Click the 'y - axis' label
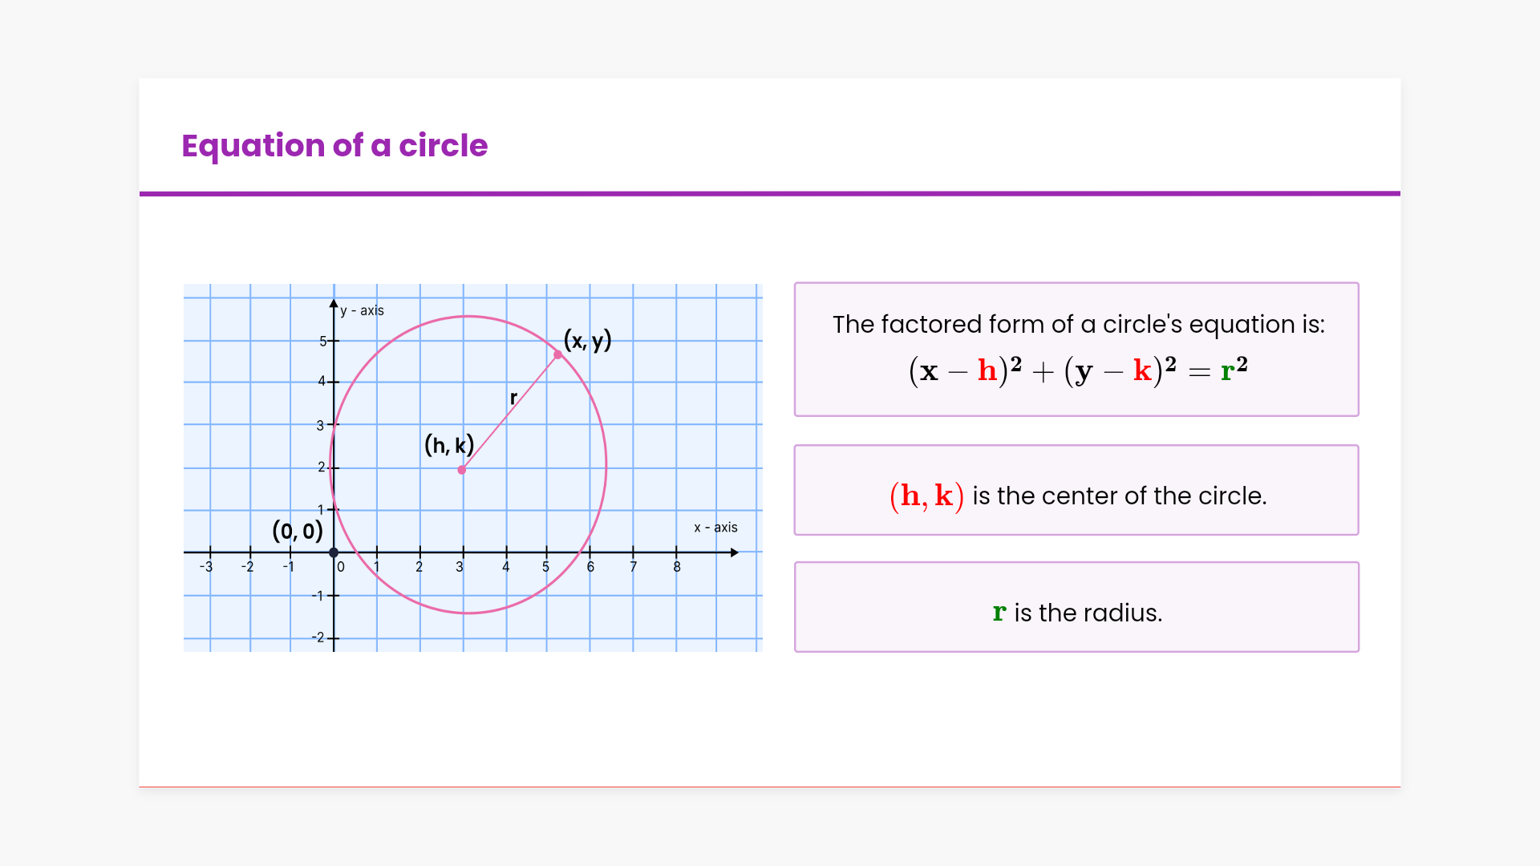The image size is (1540, 866). [362, 310]
